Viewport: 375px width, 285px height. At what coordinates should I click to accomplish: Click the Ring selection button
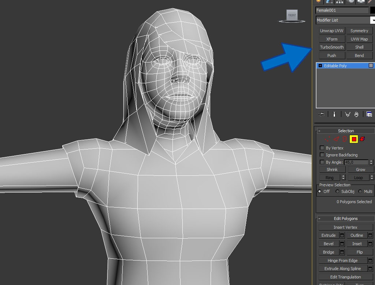pos(329,178)
